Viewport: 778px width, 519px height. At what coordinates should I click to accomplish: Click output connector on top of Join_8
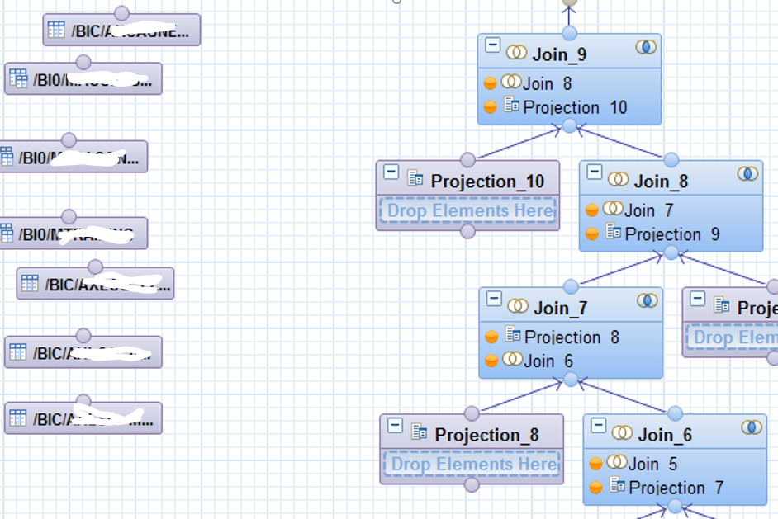[671, 159]
